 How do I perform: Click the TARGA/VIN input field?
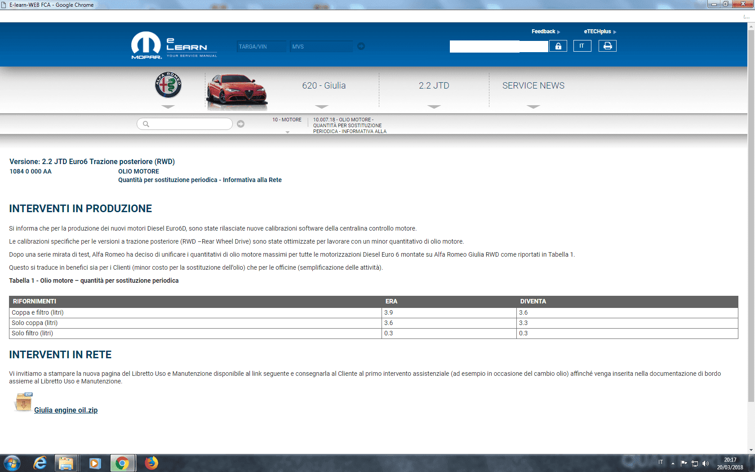(262, 46)
